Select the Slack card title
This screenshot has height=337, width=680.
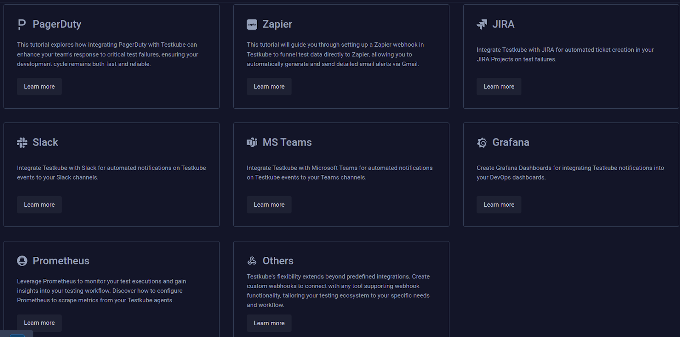click(x=45, y=143)
